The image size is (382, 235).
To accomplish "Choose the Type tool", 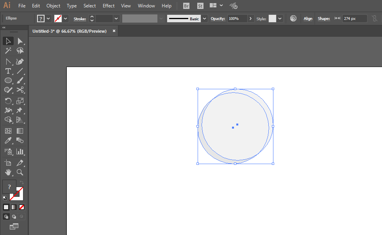I will pos(8,71).
